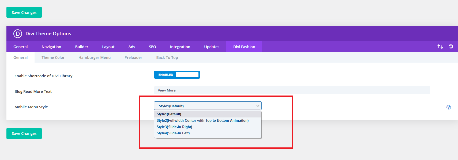This screenshot has height=160, width=458.
Task: Open the General sub-tab
Action: tap(21, 57)
